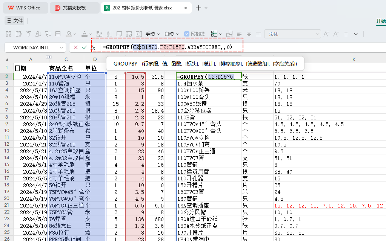Click the fill color bucket icon
The width and height of the screenshot is (386, 241).
click(69, 34)
